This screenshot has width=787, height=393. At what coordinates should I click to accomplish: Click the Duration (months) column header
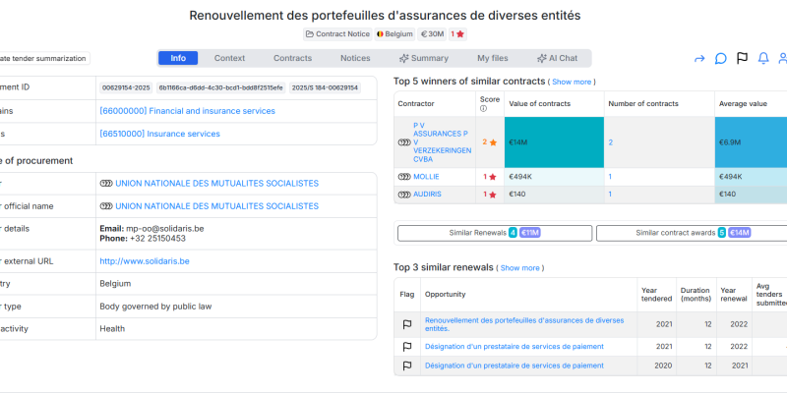[x=696, y=294]
